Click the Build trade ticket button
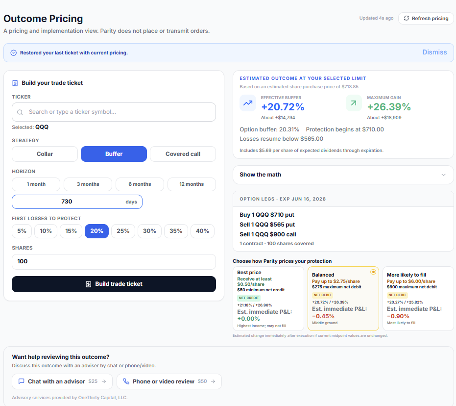 pos(114,284)
